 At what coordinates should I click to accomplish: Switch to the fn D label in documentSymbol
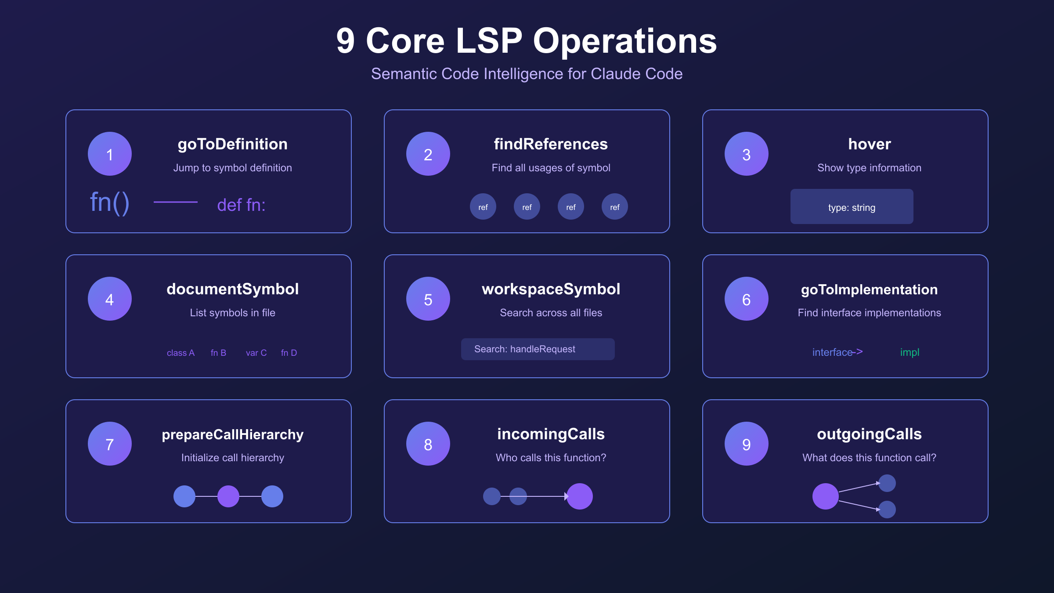pos(289,352)
